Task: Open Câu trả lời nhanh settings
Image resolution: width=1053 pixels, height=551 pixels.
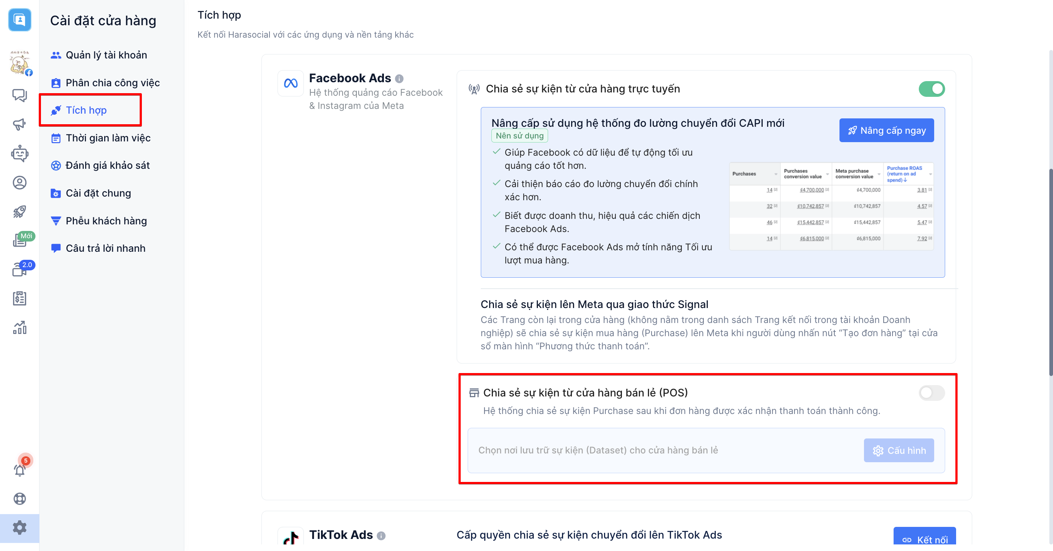Action: point(105,248)
